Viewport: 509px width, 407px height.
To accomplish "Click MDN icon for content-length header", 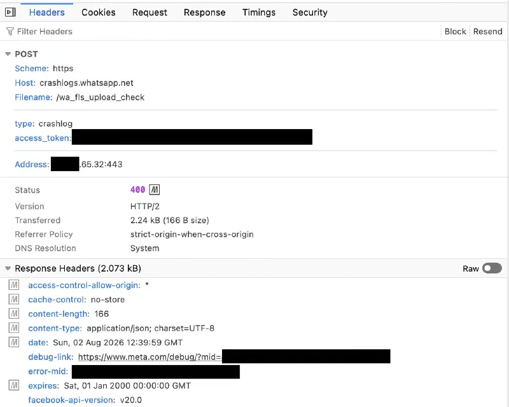I will (x=13, y=314).
